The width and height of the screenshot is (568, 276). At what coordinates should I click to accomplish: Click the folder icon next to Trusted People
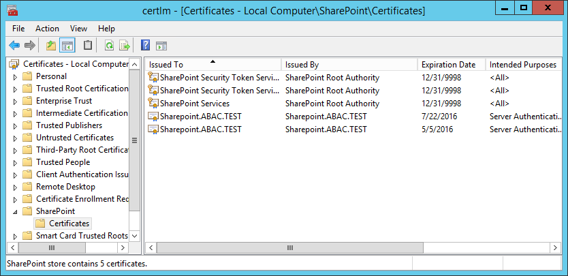coord(27,162)
